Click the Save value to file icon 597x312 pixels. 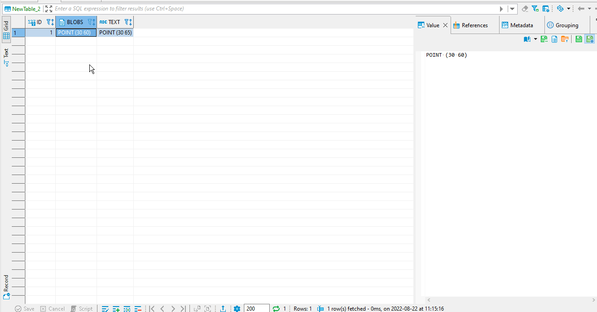coord(544,39)
